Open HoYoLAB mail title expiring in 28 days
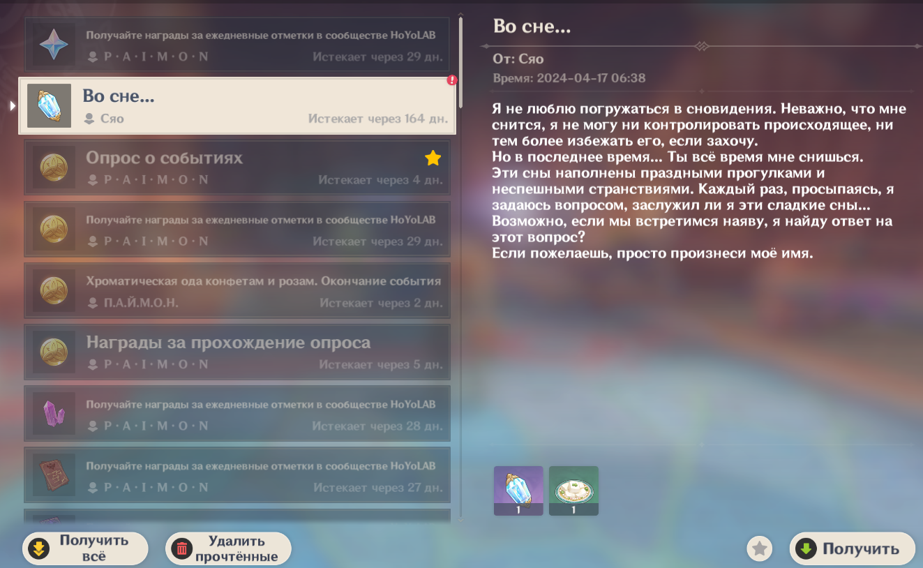This screenshot has width=923, height=568. tap(261, 404)
